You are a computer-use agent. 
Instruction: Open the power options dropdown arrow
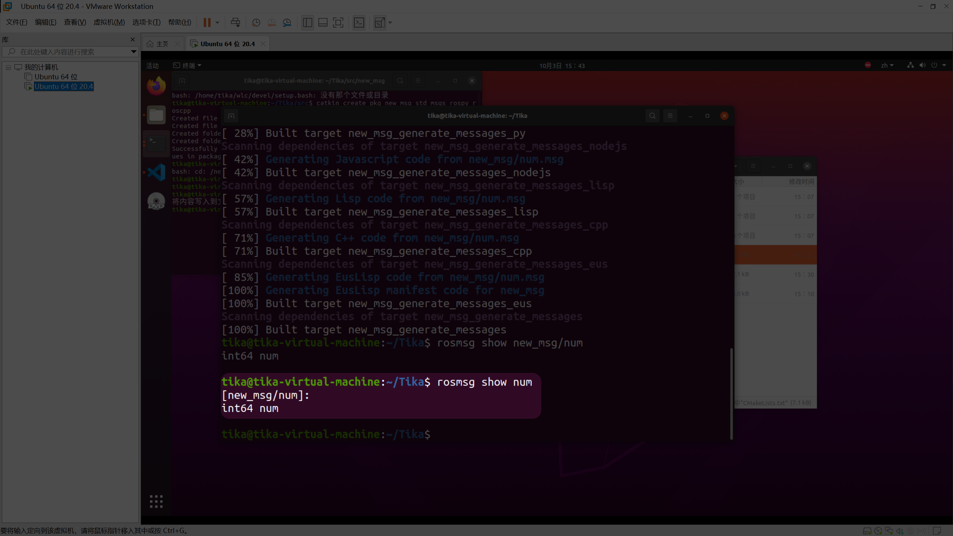tap(944, 66)
